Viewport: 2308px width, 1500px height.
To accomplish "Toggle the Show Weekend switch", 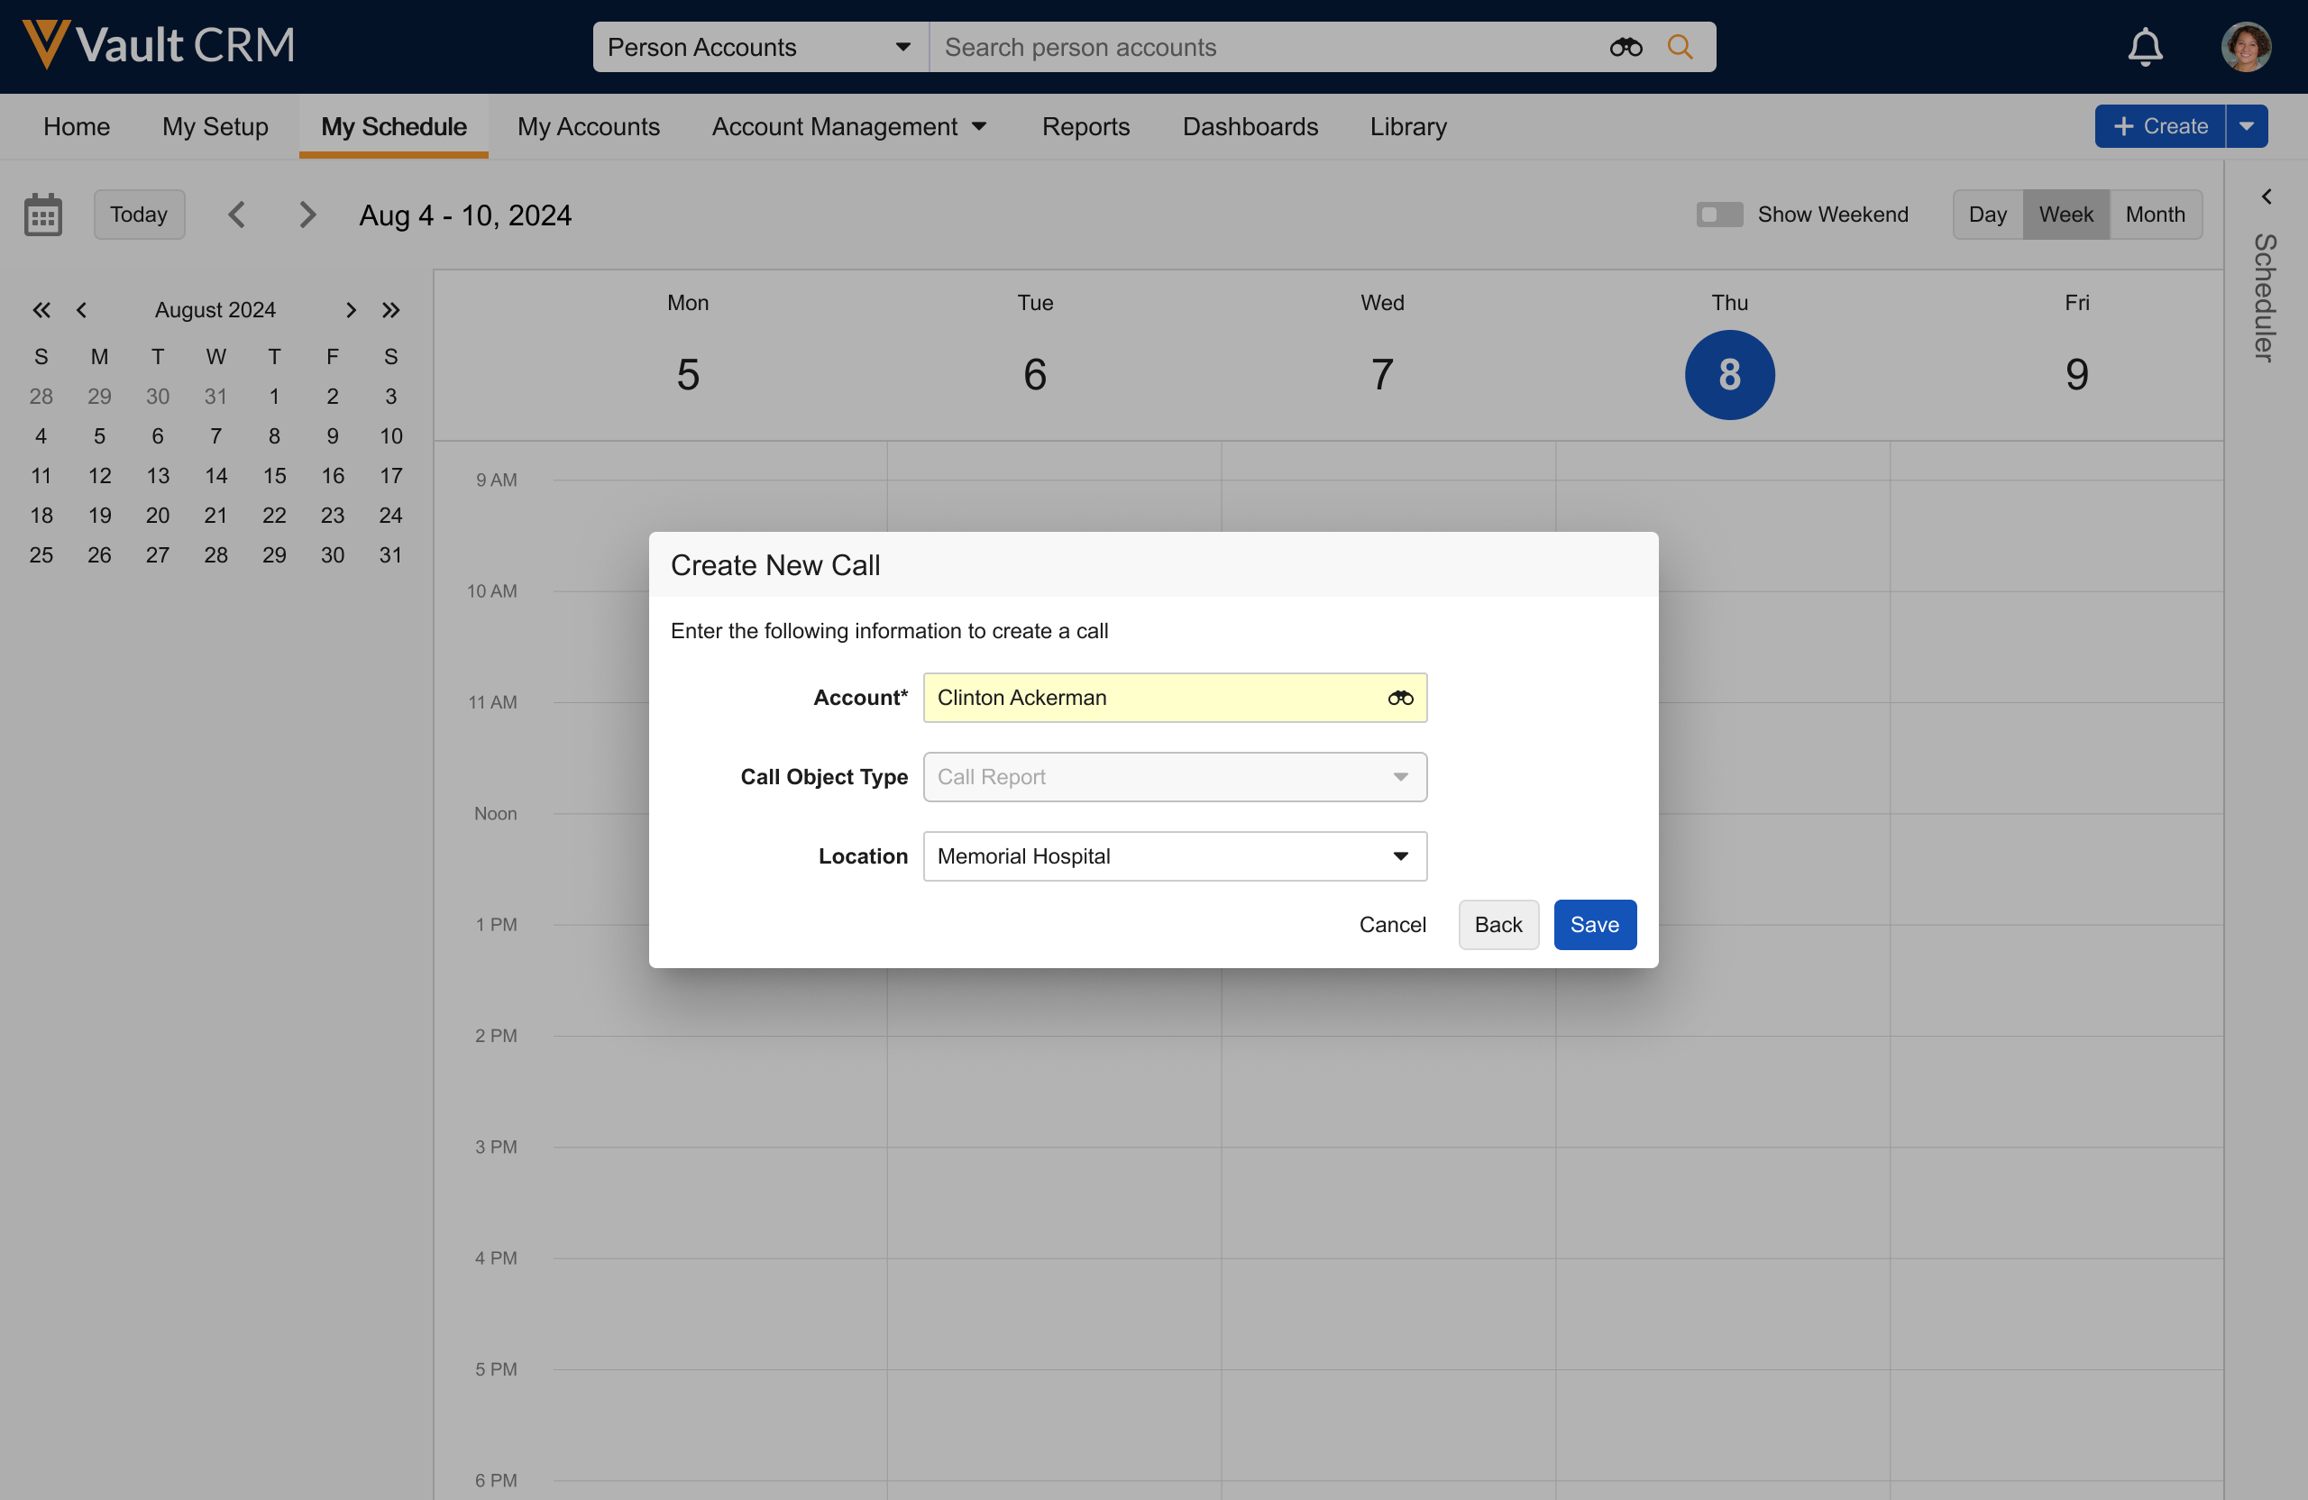I will (1718, 215).
